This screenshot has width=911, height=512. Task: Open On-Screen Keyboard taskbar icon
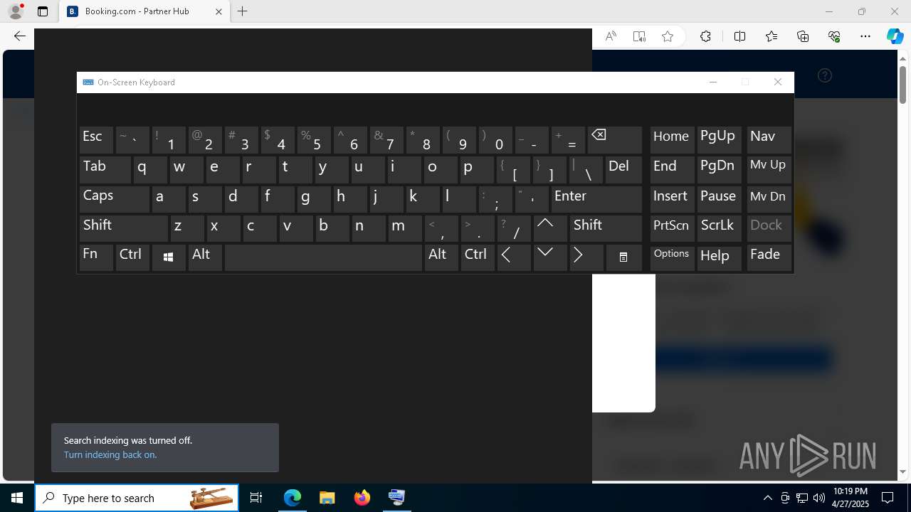(396, 498)
